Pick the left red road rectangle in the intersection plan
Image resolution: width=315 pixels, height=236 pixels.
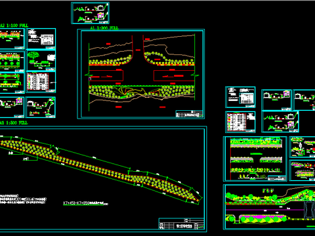pos(106,76)
